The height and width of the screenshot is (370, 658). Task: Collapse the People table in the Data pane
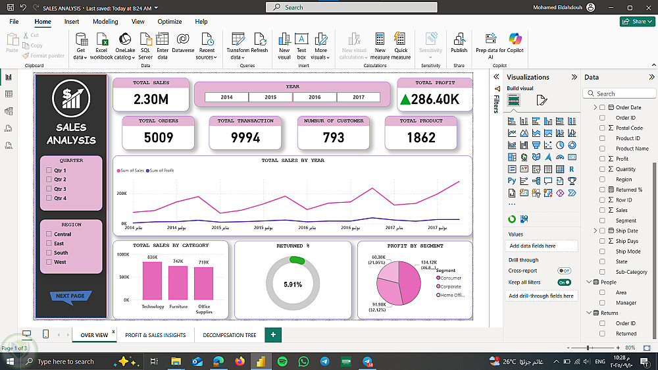coord(589,282)
